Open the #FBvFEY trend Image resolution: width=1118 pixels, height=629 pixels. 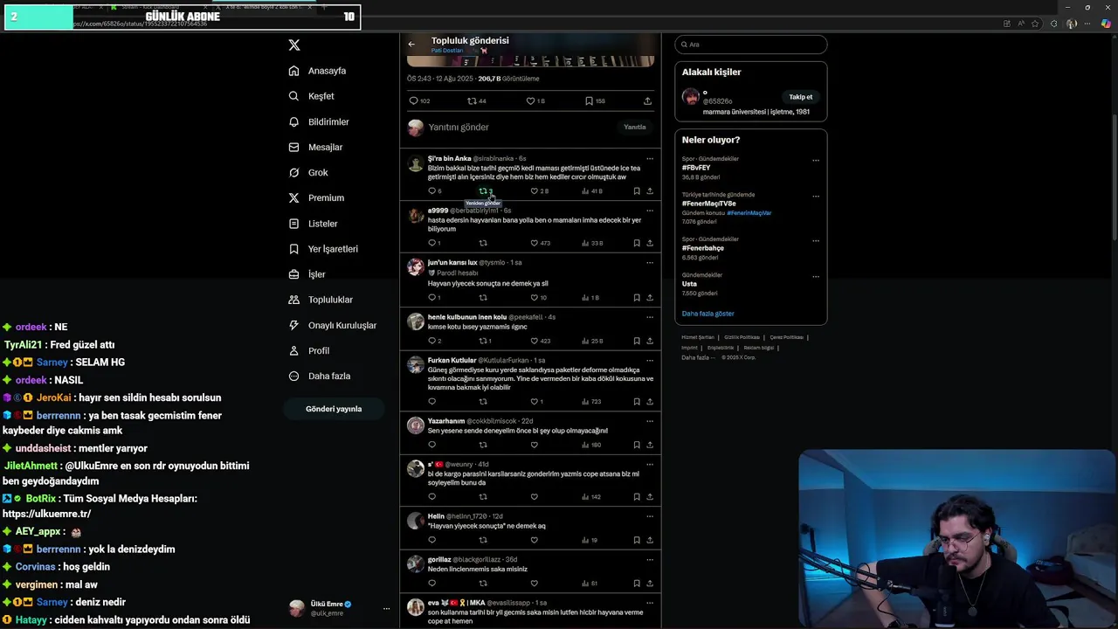(696, 168)
